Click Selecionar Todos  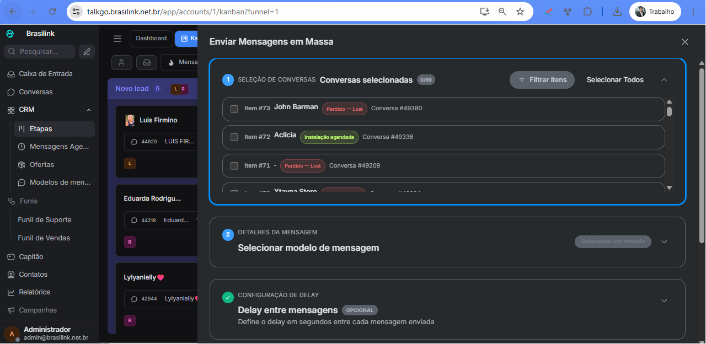615,80
